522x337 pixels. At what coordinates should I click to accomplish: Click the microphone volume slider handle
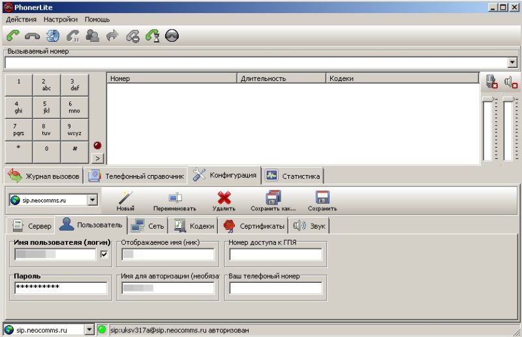coord(489,99)
